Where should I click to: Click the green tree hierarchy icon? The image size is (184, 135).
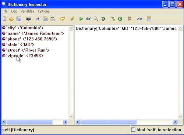click(113, 19)
